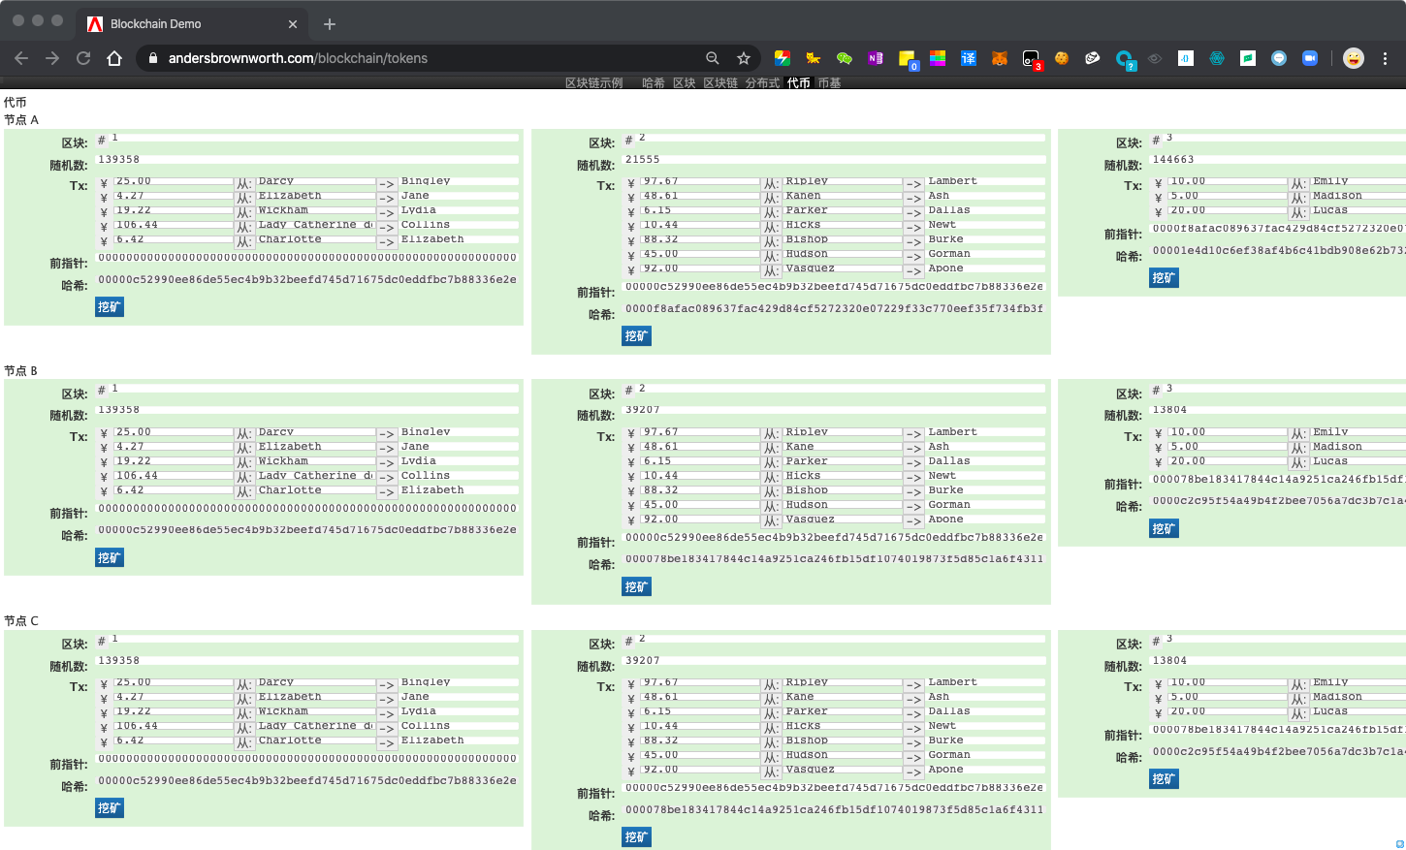
Task: Close the Blockchain Demo tab
Action: coord(293,24)
